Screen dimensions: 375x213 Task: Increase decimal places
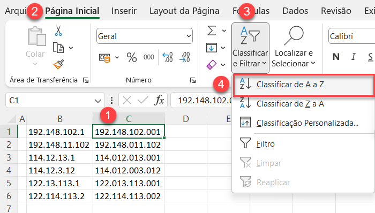[x=167, y=57]
